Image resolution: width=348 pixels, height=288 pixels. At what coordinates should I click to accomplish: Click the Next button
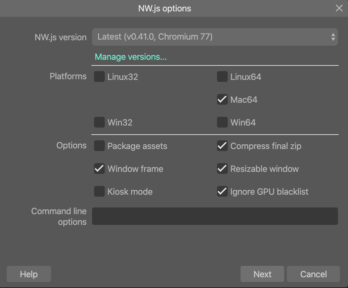click(x=262, y=274)
